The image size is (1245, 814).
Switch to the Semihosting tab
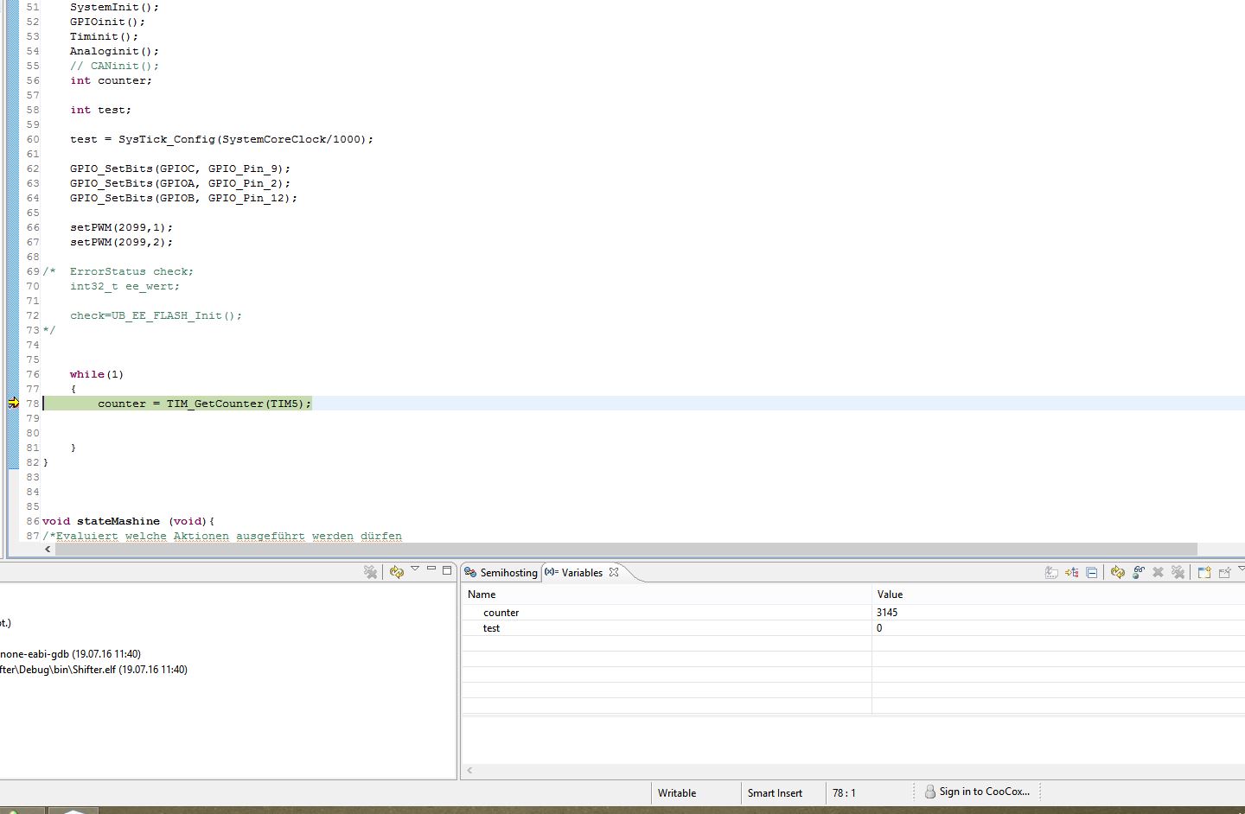(x=501, y=573)
